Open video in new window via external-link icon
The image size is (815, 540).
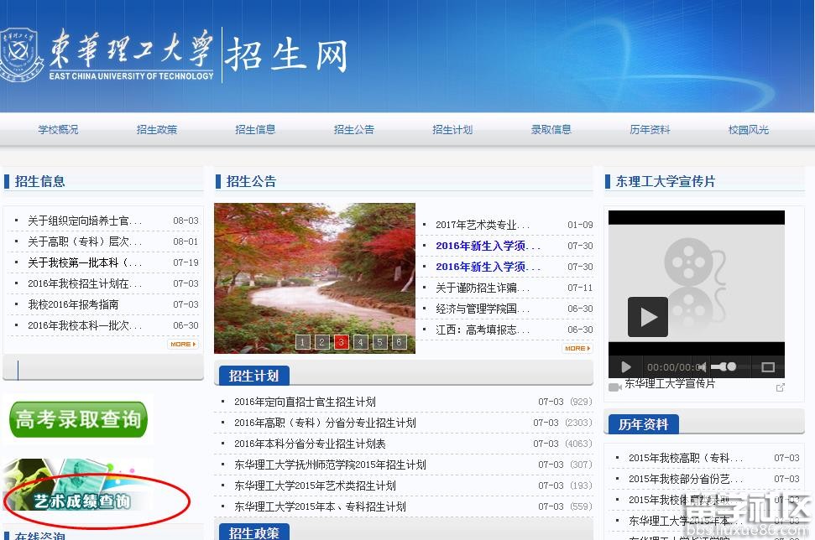click(x=780, y=387)
